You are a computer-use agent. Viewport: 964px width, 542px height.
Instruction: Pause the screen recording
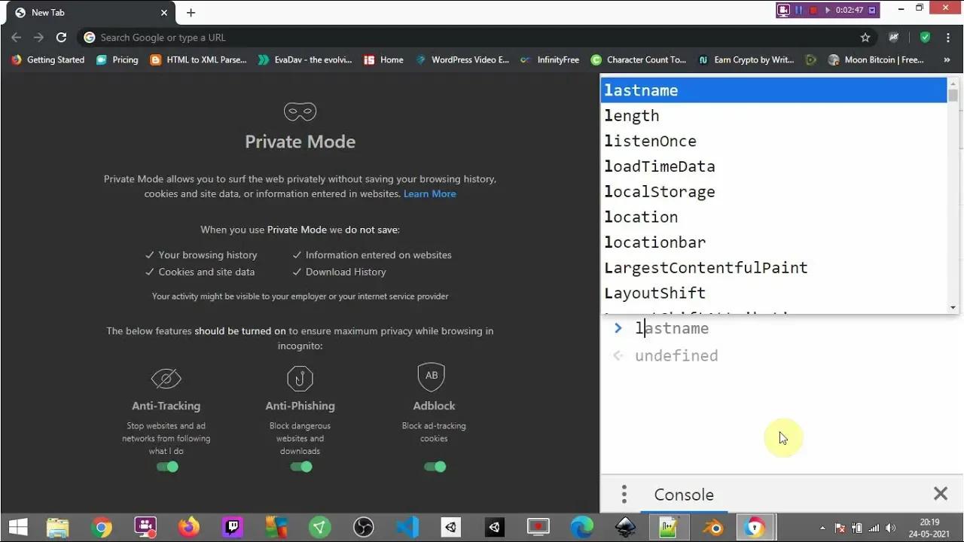coord(799,11)
